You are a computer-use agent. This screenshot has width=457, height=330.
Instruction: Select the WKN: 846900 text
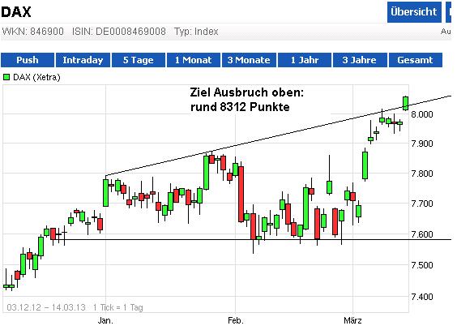(x=33, y=31)
